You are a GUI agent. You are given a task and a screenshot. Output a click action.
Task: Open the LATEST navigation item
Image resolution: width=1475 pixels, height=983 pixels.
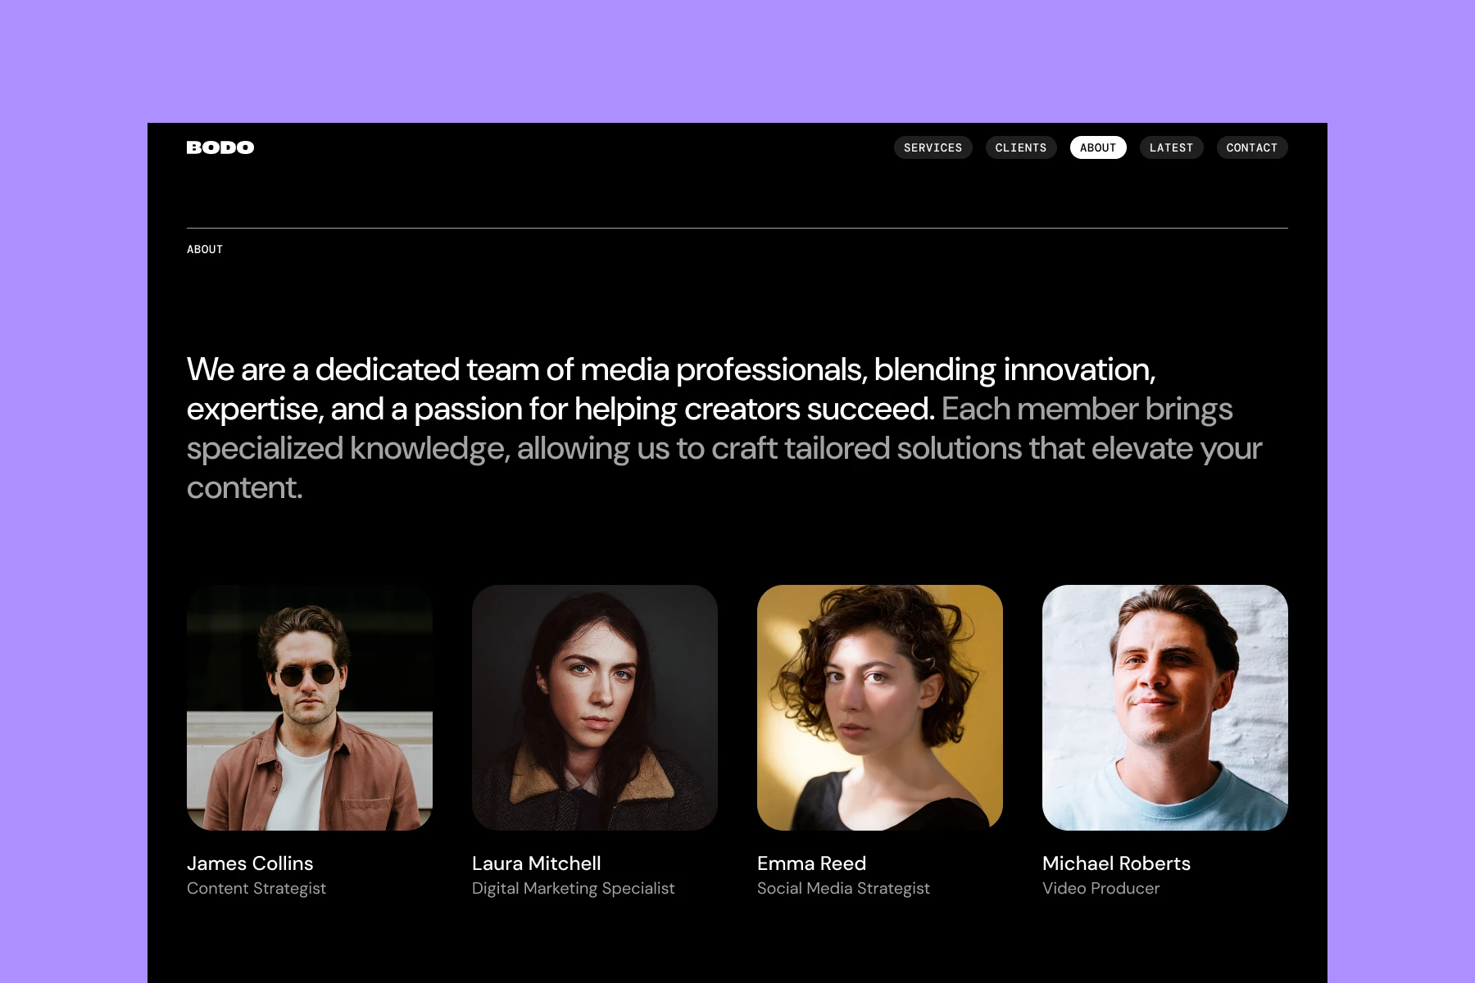point(1172,147)
